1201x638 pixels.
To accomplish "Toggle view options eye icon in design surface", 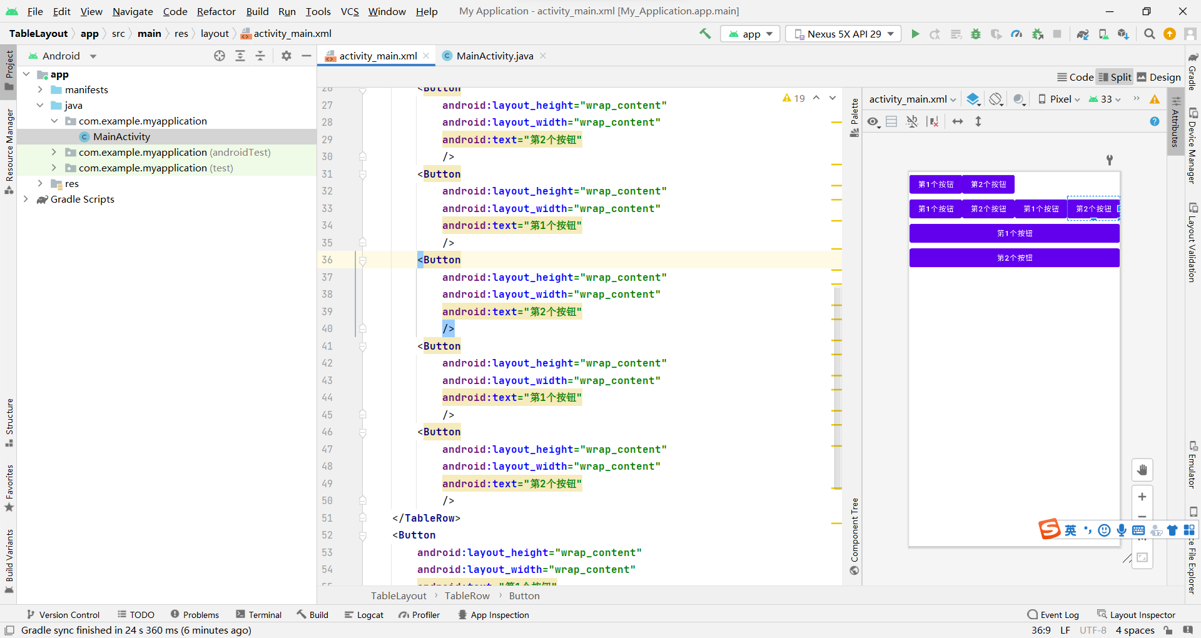I will tap(873, 121).
